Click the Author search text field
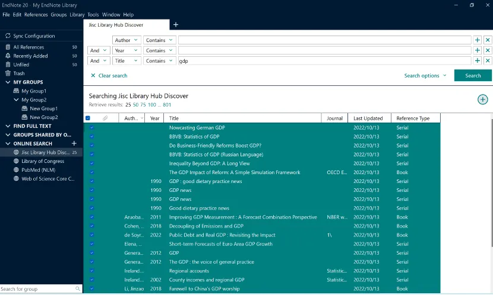Image resolution: width=493 pixels, height=295 pixels. pos(324,40)
